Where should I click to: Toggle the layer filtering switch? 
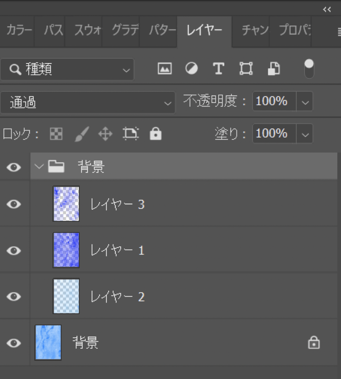click(309, 68)
